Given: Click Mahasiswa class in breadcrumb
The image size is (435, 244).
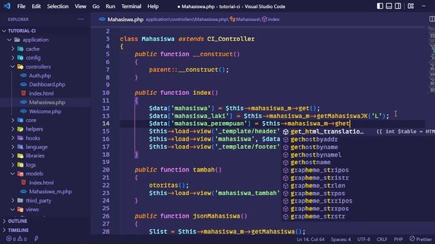Looking at the screenshot, I should [x=245, y=20].
